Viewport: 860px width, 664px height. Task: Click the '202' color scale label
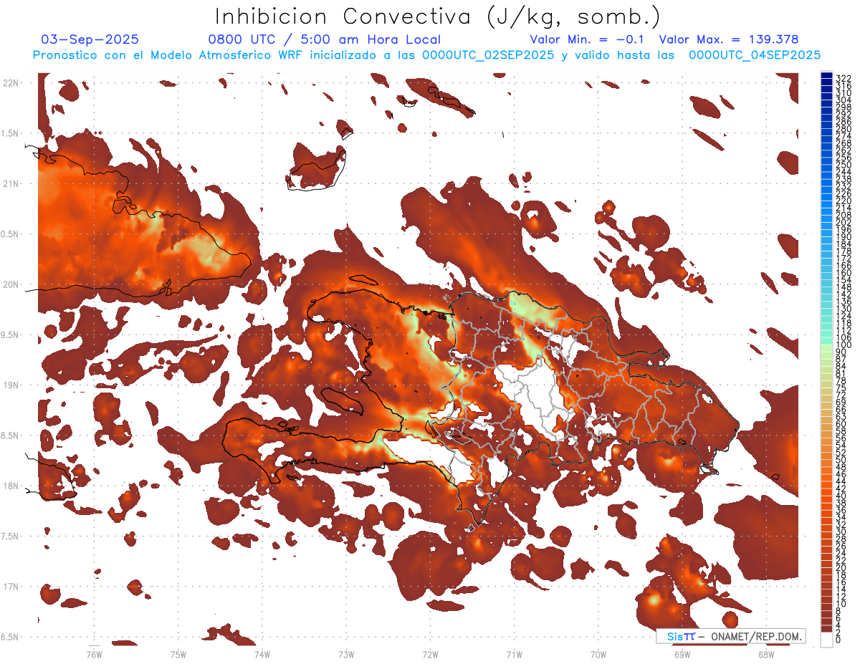coord(844,222)
